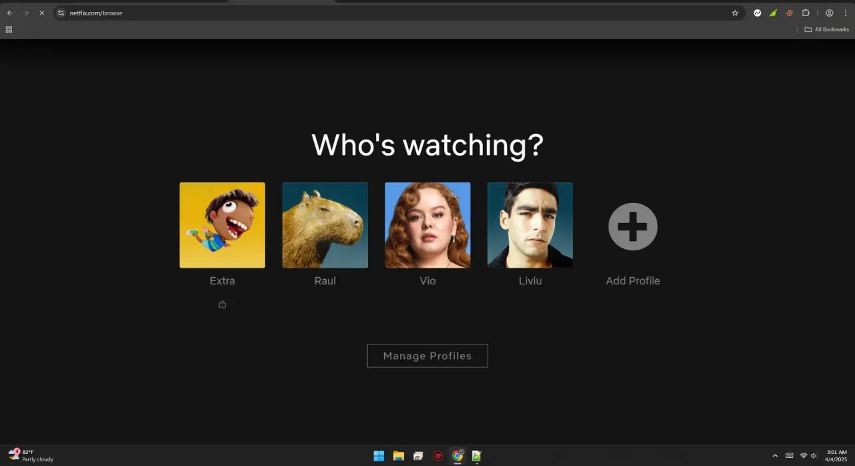View site information icon in address bar
Image resolution: width=855 pixels, height=466 pixels.
pos(61,13)
